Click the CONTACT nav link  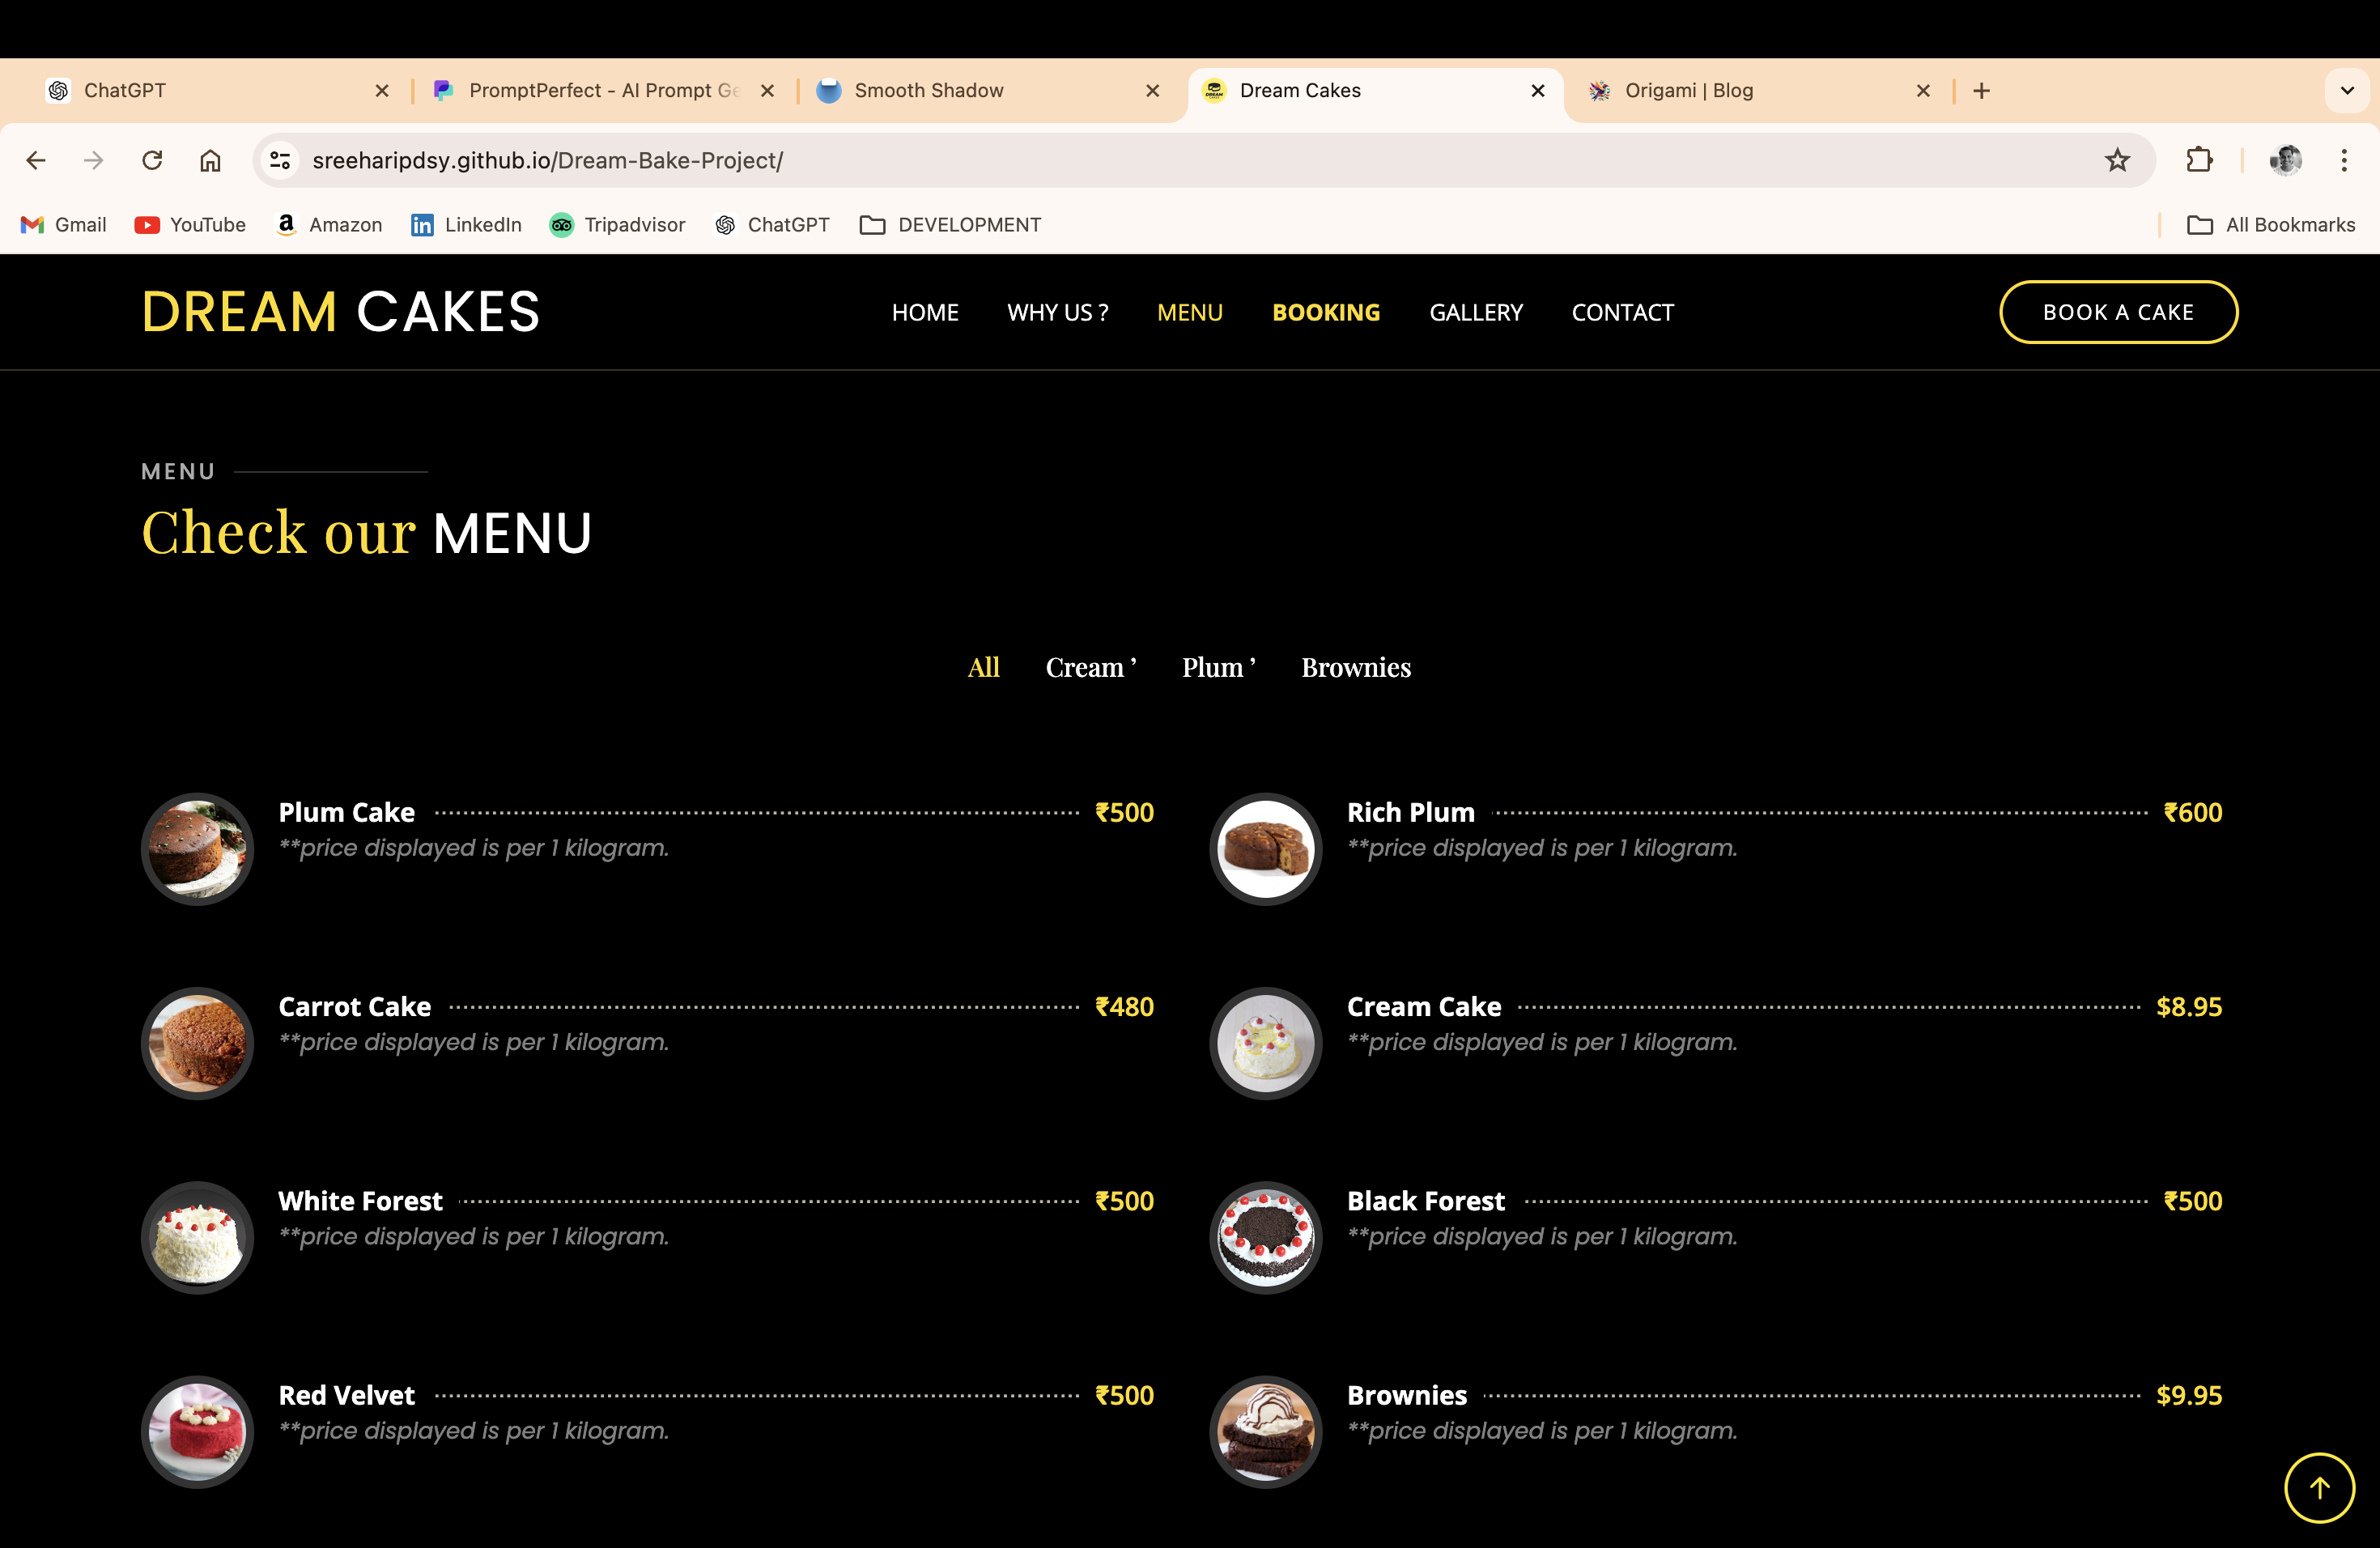[x=1622, y=313]
